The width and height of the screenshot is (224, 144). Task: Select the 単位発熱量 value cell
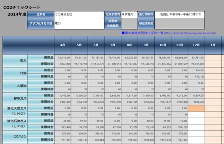coord(180,24)
